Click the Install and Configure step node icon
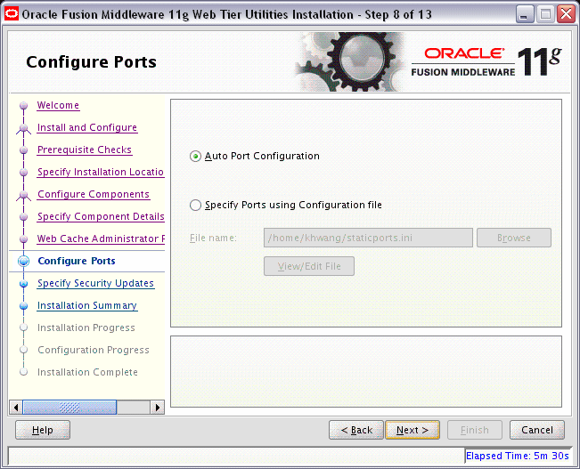Image resolution: width=580 pixels, height=469 pixels. click(x=24, y=128)
